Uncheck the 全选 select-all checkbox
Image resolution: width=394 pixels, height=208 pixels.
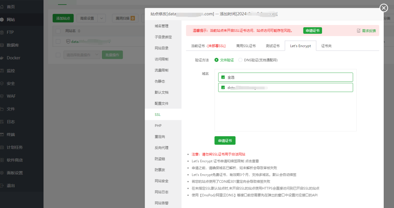[223, 77]
